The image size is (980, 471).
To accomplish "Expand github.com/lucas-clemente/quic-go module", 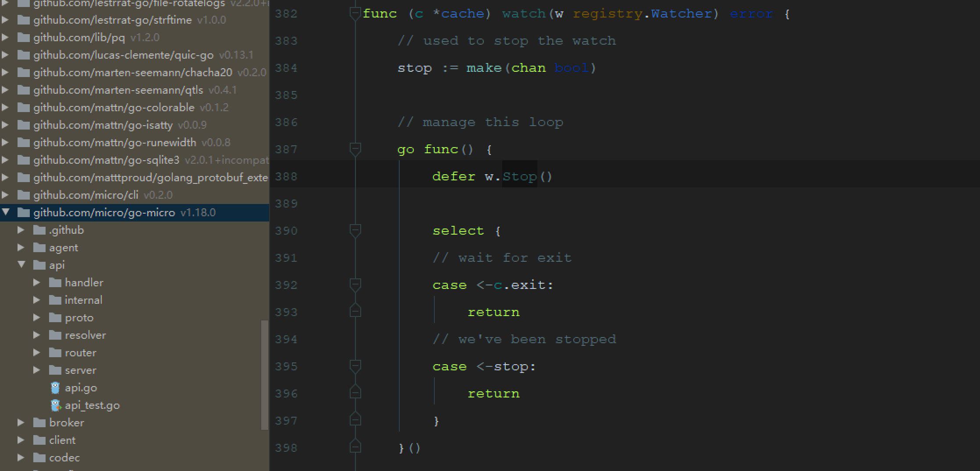I will [x=5, y=55].
